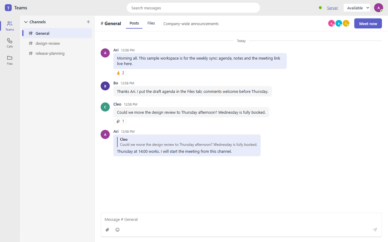Switch to the Posts tab
Viewport: 388px width, 242px height.
134,23
